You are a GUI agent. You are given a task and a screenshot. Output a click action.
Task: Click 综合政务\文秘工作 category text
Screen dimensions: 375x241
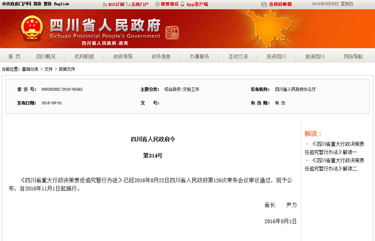pos(182,89)
